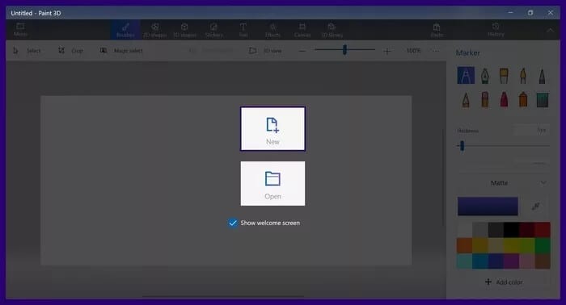Choose the Select tool

pyautogui.click(x=27, y=51)
